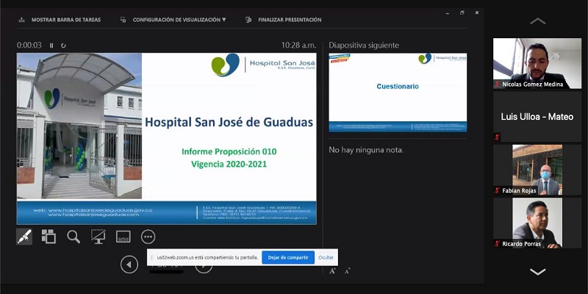Click the Cuestionario next slide thumbnail
Image resolution: width=588 pixels, height=294 pixels.
398,93
